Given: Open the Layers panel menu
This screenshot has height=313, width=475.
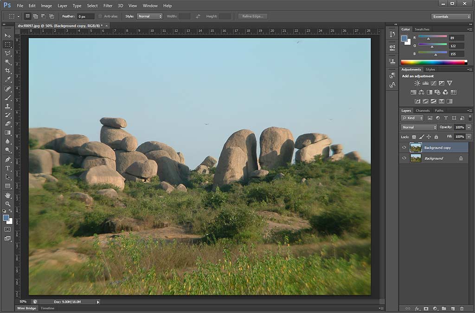Looking at the screenshot, I should (469, 111).
